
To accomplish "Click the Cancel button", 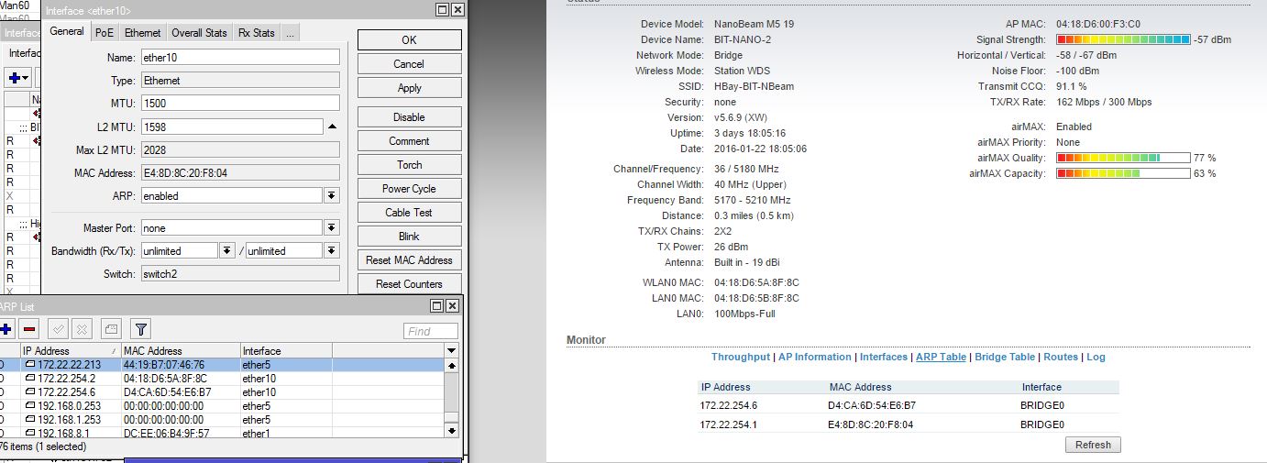I will (x=409, y=64).
